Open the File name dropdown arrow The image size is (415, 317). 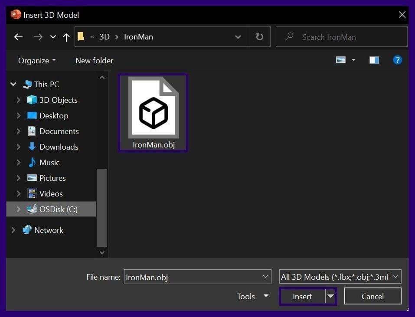point(265,277)
